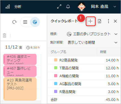The width and height of the screenshot is (121, 104).
Task: Select the R2商品開発 row
Action: [84, 60]
